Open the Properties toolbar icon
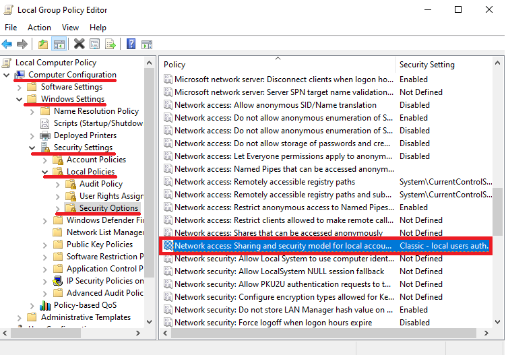The width and height of the screenshot is (506, 355). point(95,44)
